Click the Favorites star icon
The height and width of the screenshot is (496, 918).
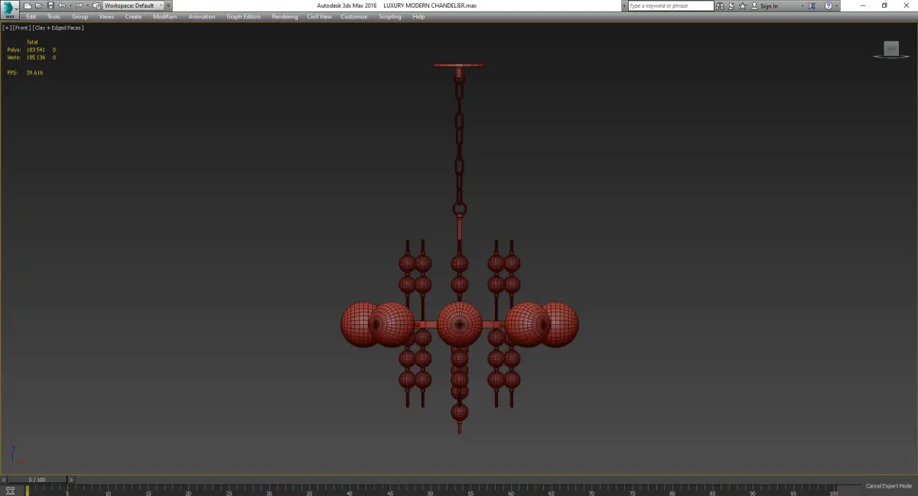pyautogui.click(x=742, y=6)
